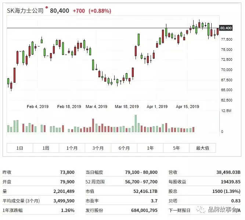The image size is (245, 220).
Task: Click the 52周范围 value 56,700 - 97,700
Action: [x=141, y=182]
